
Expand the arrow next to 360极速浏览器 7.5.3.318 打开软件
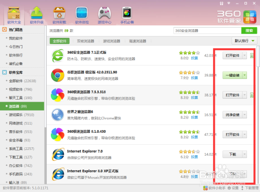point(244,95)
